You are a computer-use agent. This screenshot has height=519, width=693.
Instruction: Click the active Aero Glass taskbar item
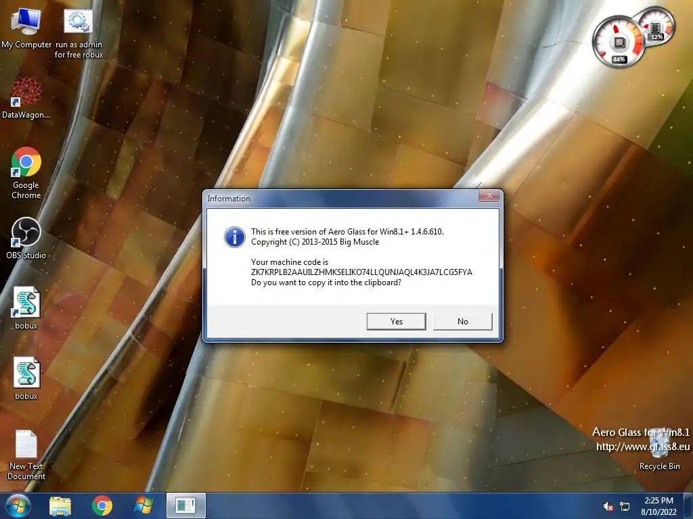tap(185, 505)
